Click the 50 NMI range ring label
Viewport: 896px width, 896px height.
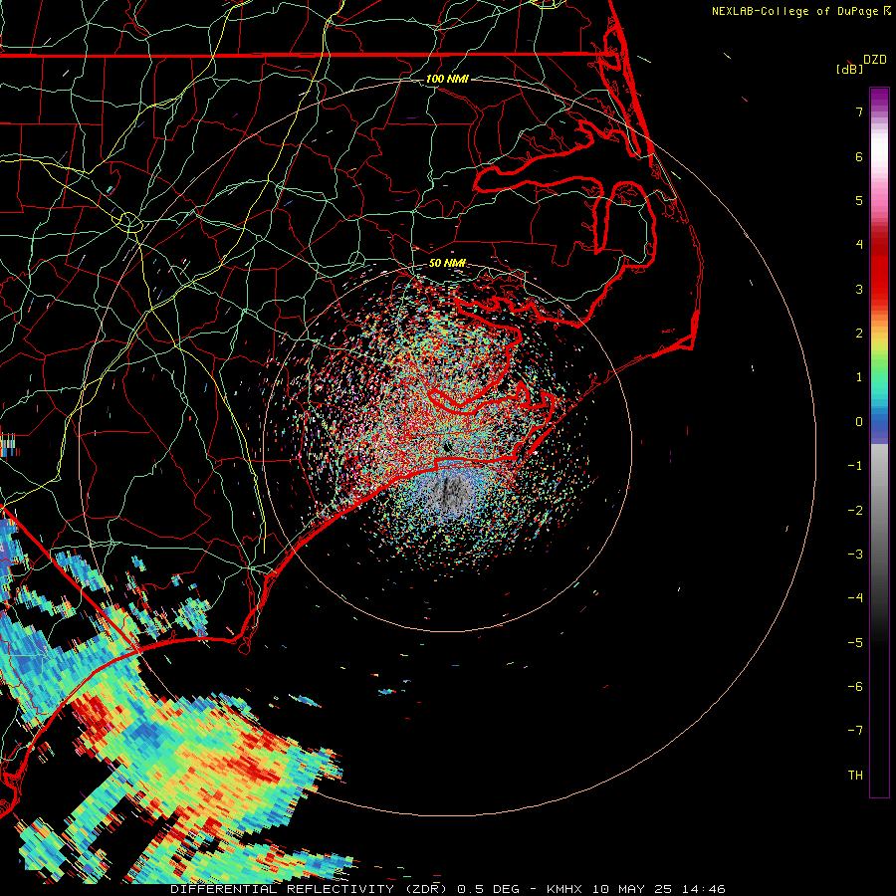[447, 263]
